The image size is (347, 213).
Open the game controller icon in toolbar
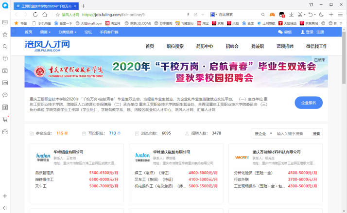pyautogui.click(x=272, y=15)
